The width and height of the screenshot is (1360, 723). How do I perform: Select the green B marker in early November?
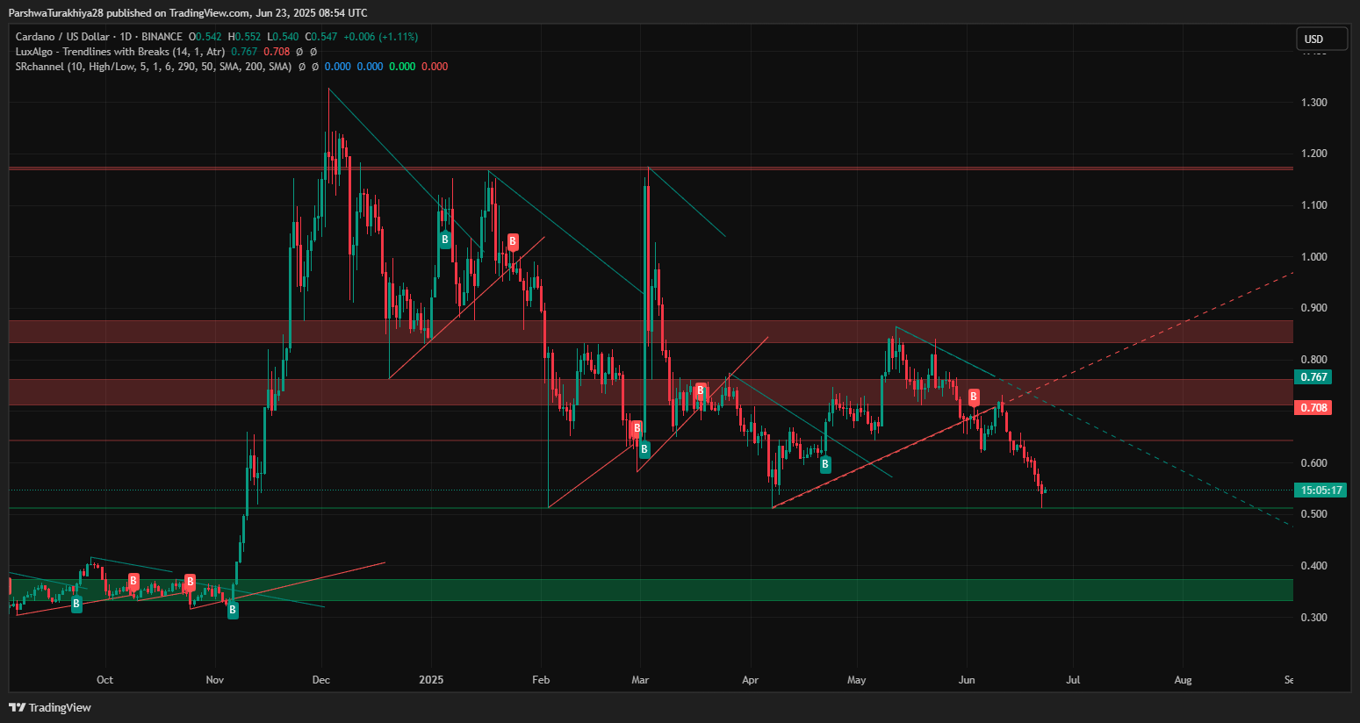click(x=233, y=610)
